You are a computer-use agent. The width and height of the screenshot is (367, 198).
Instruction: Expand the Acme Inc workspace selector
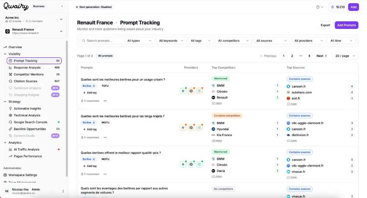[61, 19]
